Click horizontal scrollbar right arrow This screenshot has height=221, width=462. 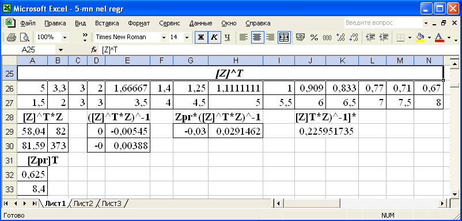tap(442, 203)
